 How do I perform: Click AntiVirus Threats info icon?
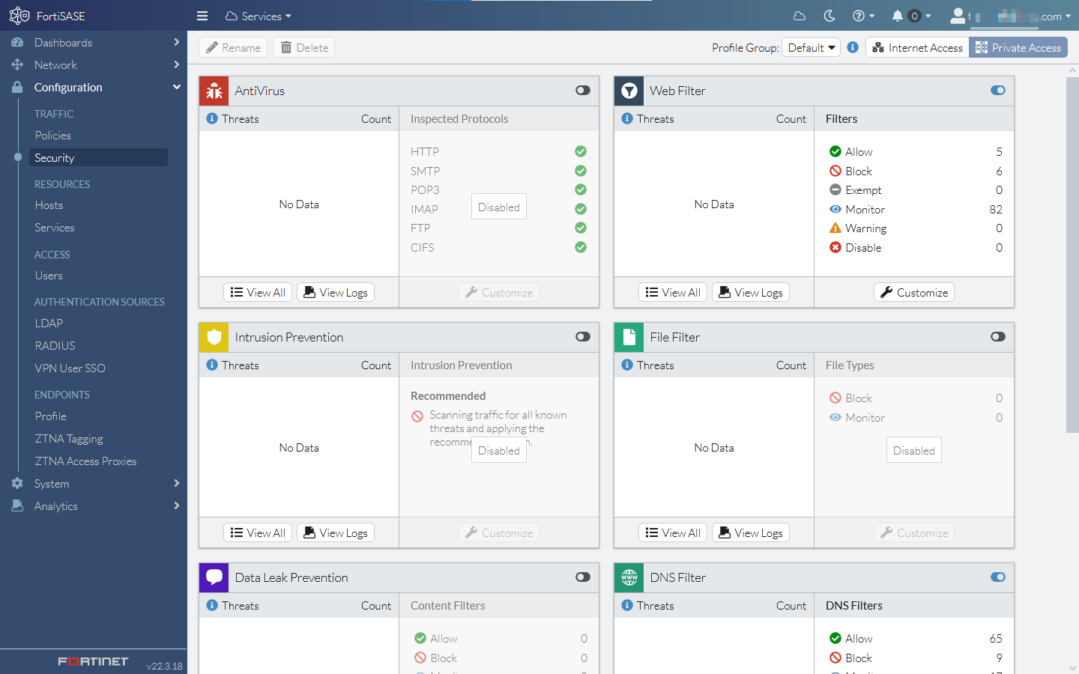pos(212,118)
